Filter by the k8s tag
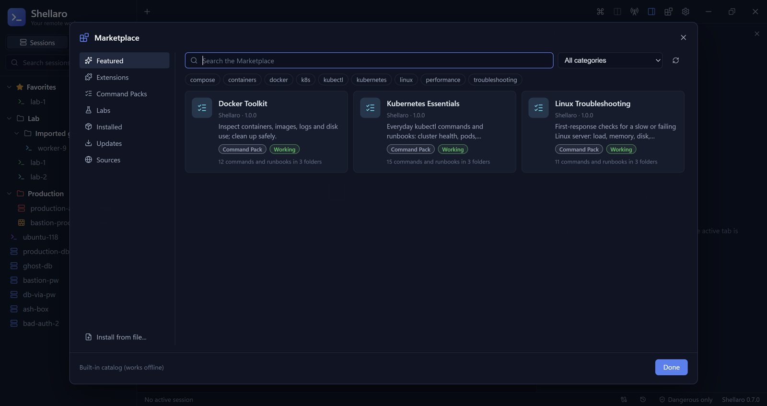767x406 pixels. click(x=305, y=80)
